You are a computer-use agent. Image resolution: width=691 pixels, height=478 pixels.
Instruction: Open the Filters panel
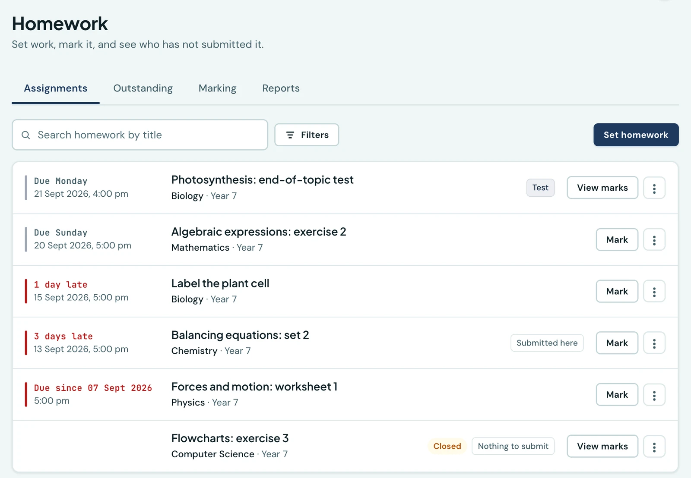307,135
